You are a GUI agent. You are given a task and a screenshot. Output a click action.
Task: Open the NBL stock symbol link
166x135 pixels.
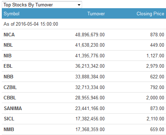pyautogui.click(x=8, y=45)
